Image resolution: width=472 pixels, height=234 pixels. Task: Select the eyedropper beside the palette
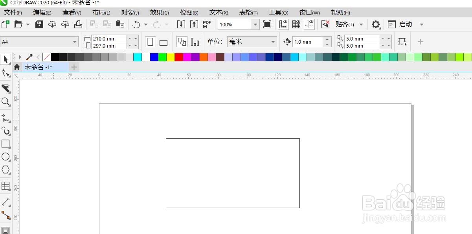(x=29, y=57)
